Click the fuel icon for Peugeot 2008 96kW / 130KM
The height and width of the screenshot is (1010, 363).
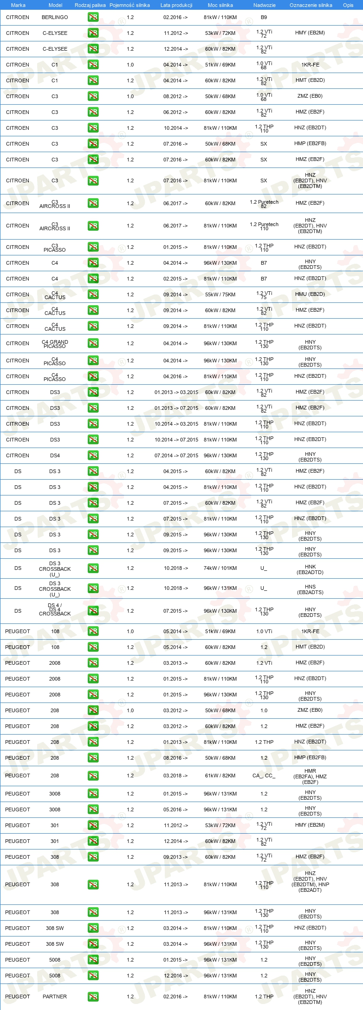pyautogui.click(x=93, y=695)
